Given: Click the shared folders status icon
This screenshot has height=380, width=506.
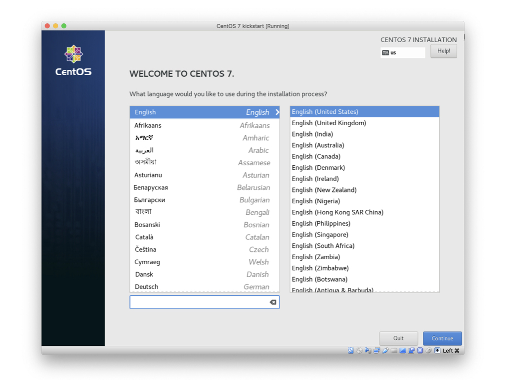Looking at the screenshot, I should point(394,350).
